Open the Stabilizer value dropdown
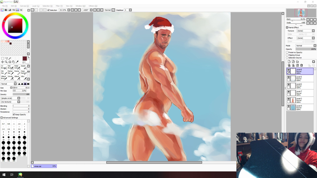The height and width of the screenshot is (178, 317). tap(130, 10)
